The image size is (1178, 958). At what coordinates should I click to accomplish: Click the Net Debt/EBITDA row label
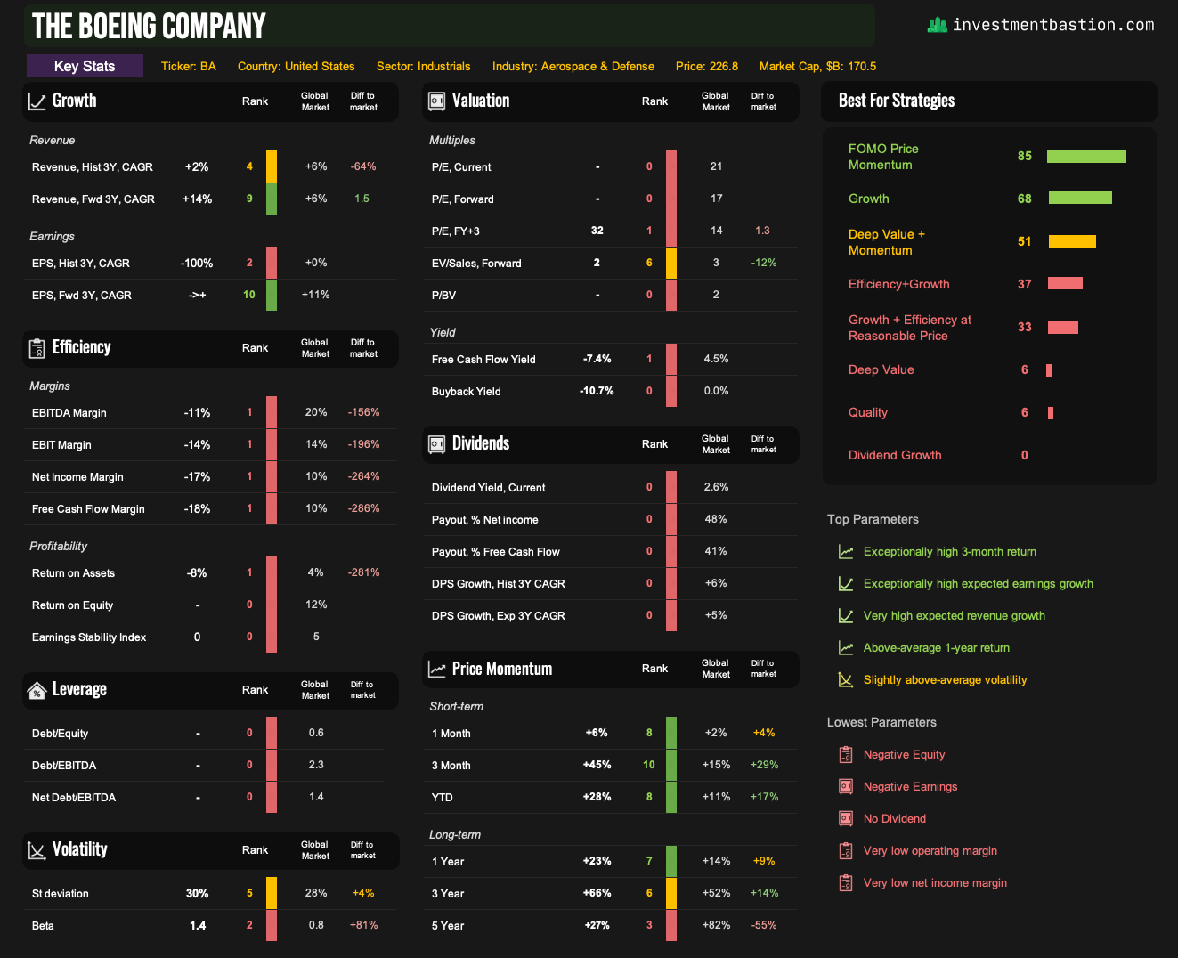[74, 797]
